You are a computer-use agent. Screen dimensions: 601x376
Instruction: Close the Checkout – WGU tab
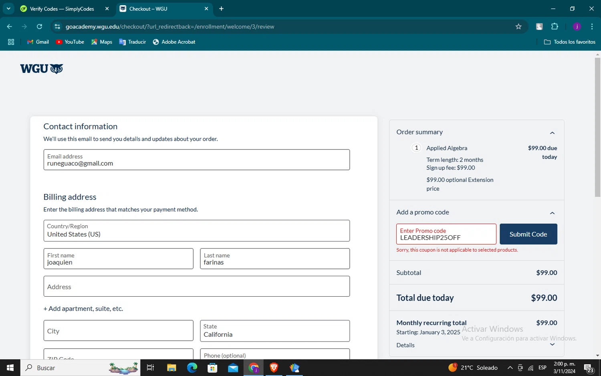click(x=206, y=8)
